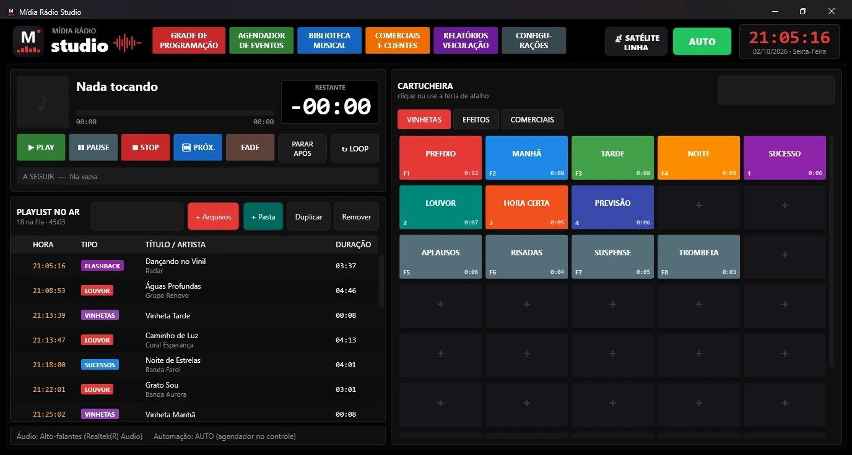This screenshot has height=455, width=852.
Task: Select the Dançando no Vinil playlist row
Action: tap(194, 266)
